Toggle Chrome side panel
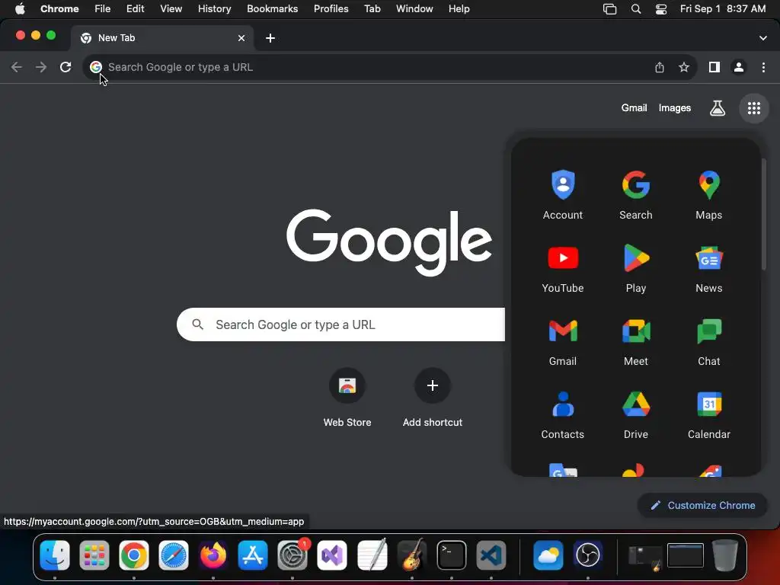Viewport: 780px width, 585px height. 714,67
